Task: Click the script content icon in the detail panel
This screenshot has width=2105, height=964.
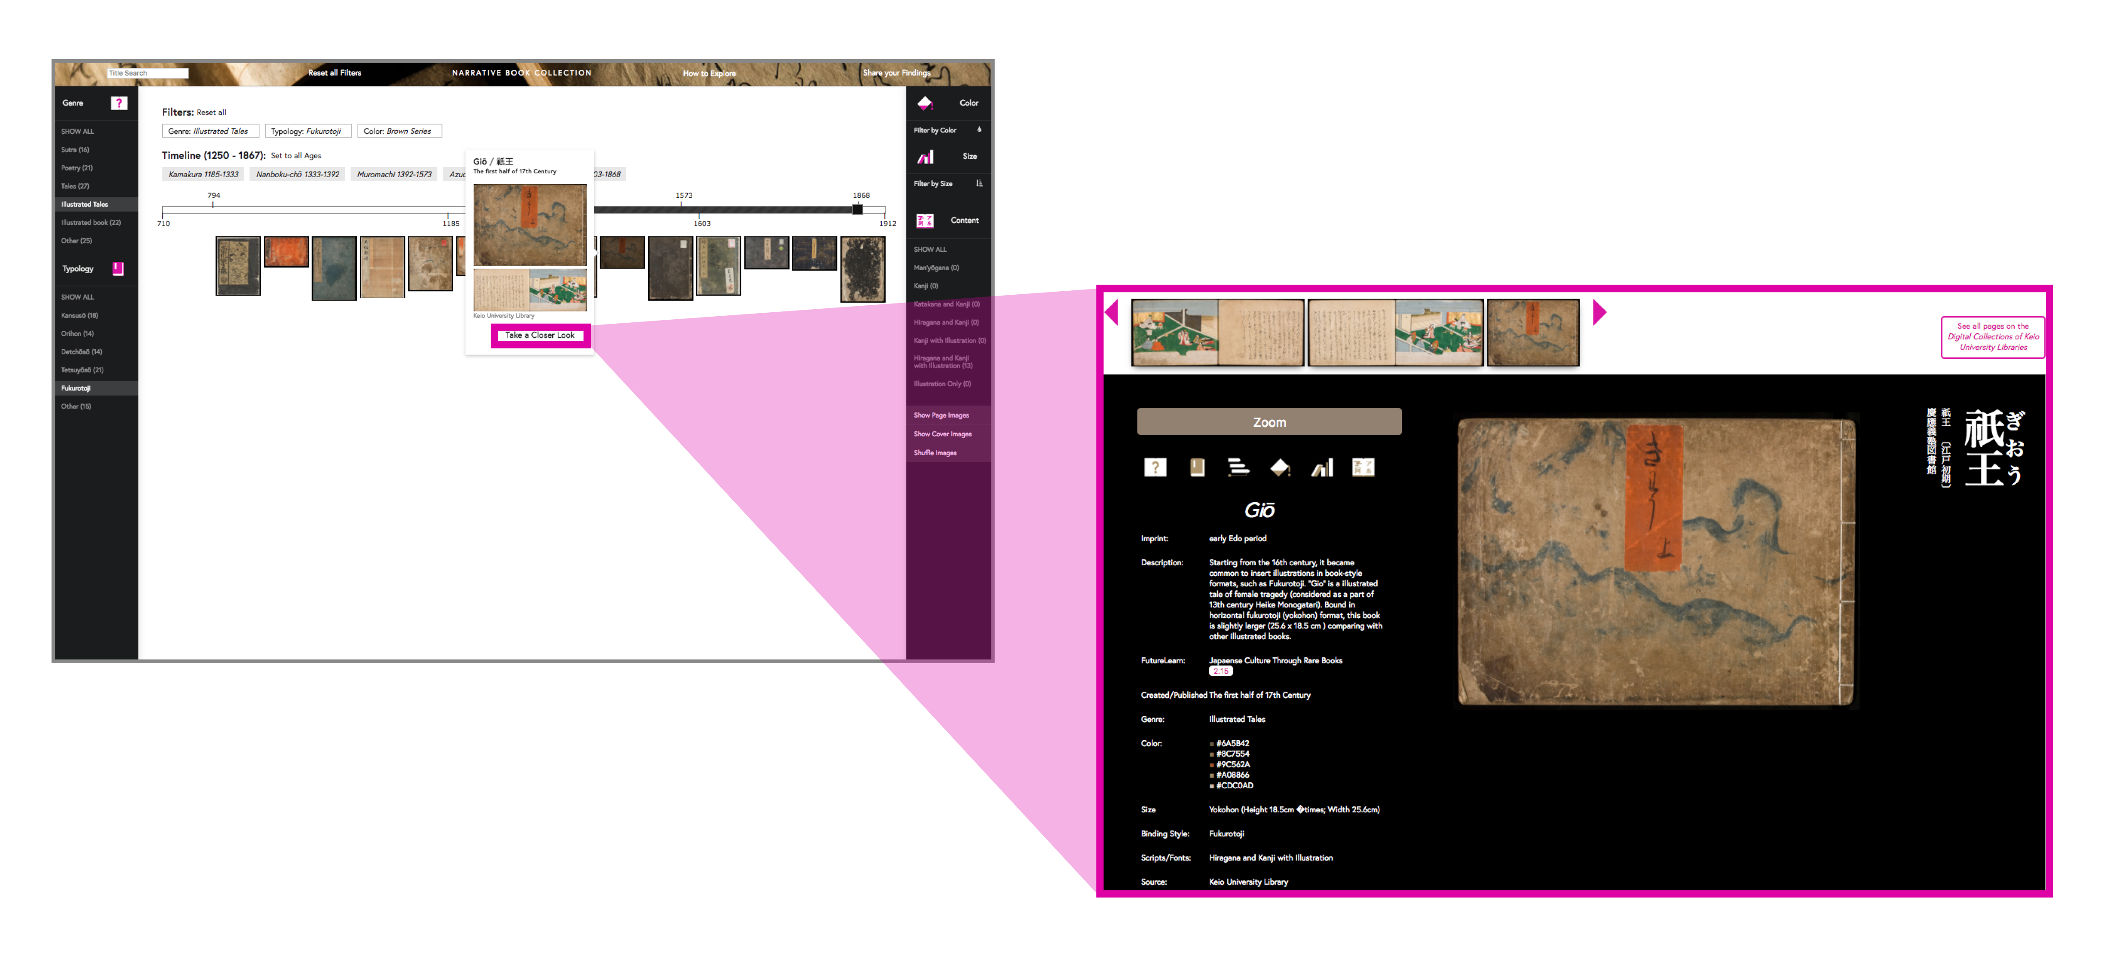Action: tap(1363, 467)
